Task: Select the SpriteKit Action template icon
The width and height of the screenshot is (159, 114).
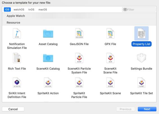Action: 48,82
